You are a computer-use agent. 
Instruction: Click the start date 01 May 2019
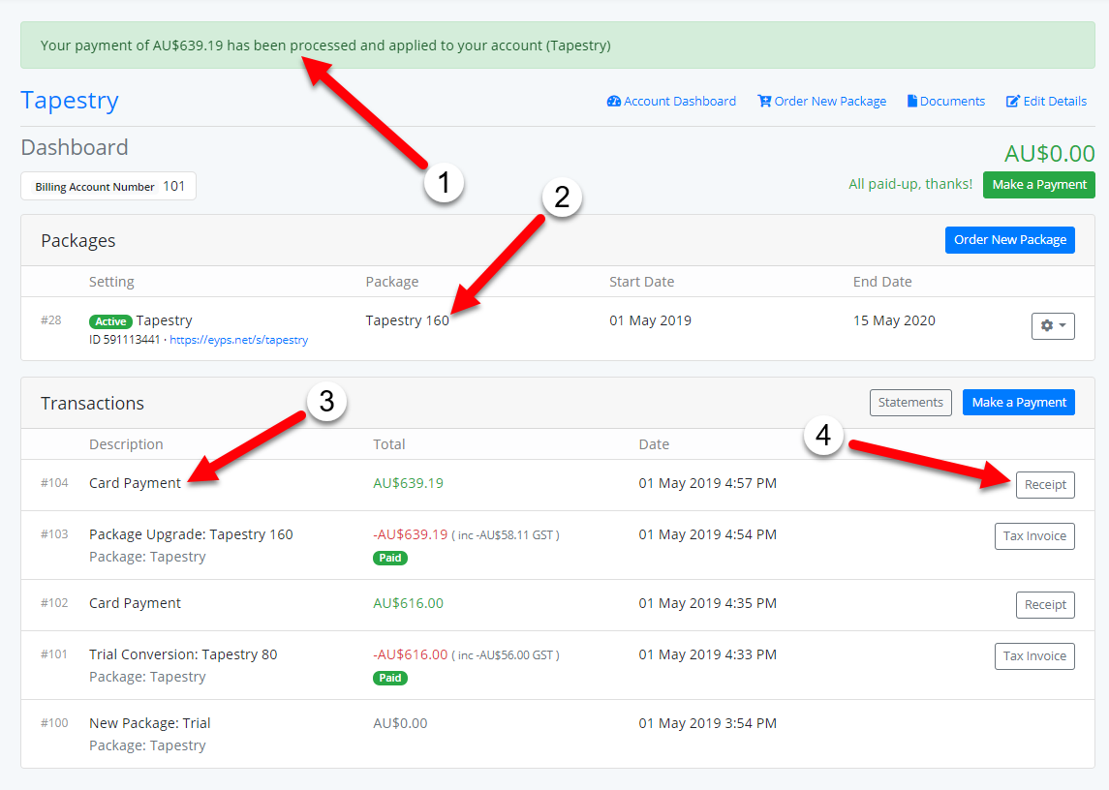[650, 320]
